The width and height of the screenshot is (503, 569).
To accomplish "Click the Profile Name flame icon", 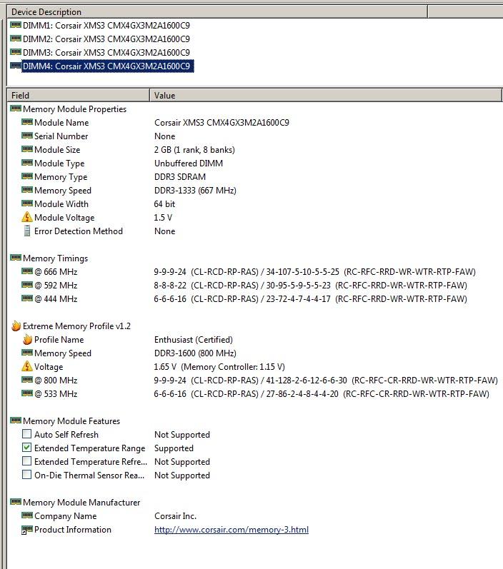I will [x=27, y=340].
